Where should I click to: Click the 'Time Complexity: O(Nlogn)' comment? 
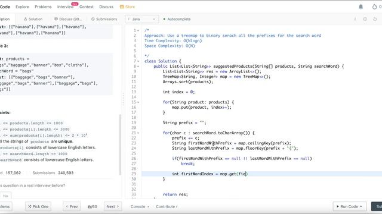point(173,40)
